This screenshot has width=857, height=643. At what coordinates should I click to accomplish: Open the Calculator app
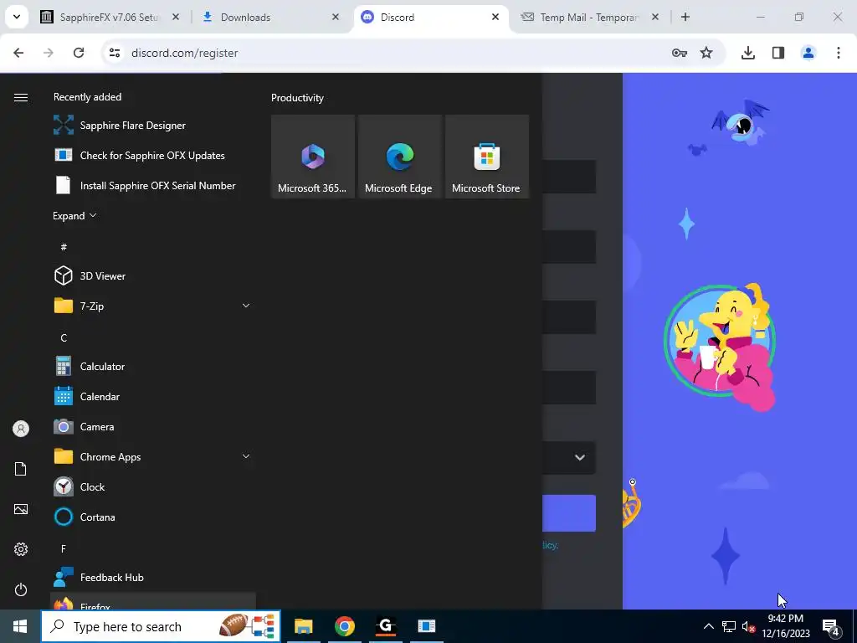pyautogui.click(x=153, y=367)
